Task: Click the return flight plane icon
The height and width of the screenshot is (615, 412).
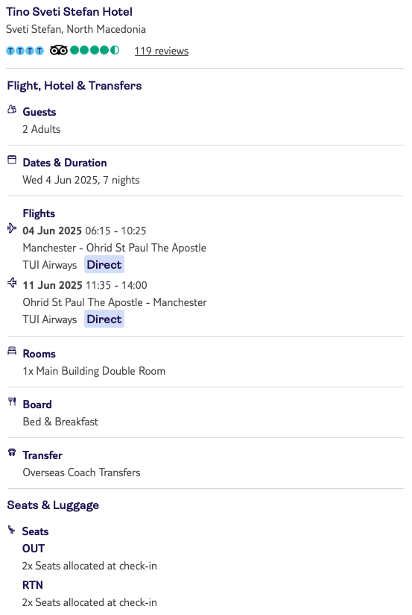Action: pyautogui.click(x=12, y=282)
